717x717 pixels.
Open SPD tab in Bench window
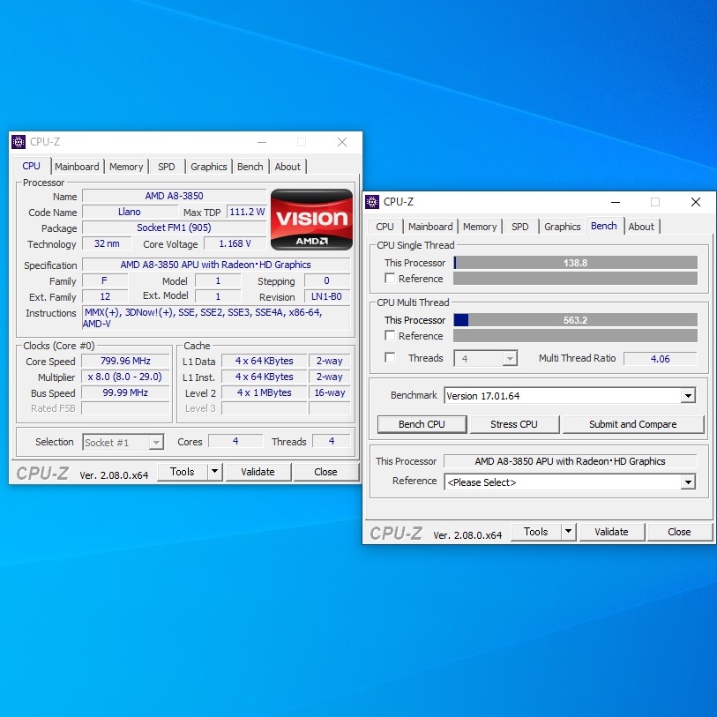click(x=520, y=227)
